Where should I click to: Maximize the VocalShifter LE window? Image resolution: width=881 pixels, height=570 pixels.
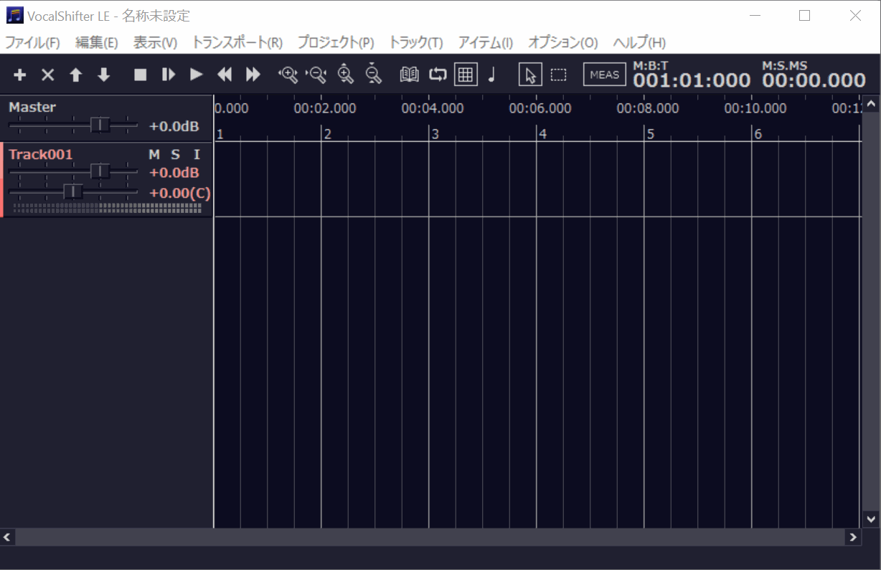coord(804,15)
